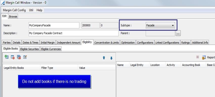The width and height of the screenshot is (215, 97).
Task: Open the Parties tab
Action: (x=7, y=43)
